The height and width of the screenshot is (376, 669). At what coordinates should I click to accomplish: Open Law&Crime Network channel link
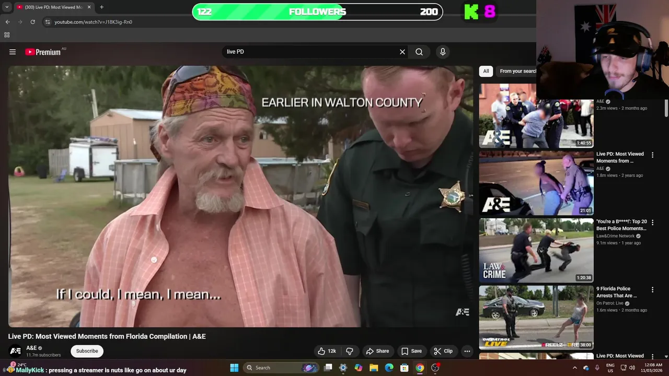coord(615,236)
